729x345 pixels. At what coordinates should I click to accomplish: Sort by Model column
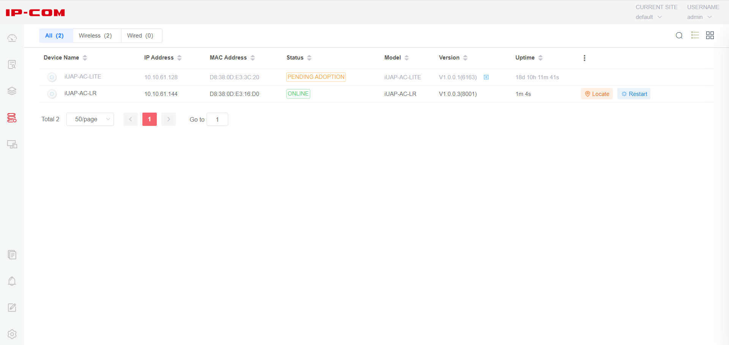(x=406, y=58)
